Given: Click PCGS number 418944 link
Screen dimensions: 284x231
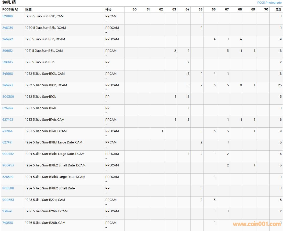Looking at the screenshot, I should pyautogui.click(x=7, y=131).
